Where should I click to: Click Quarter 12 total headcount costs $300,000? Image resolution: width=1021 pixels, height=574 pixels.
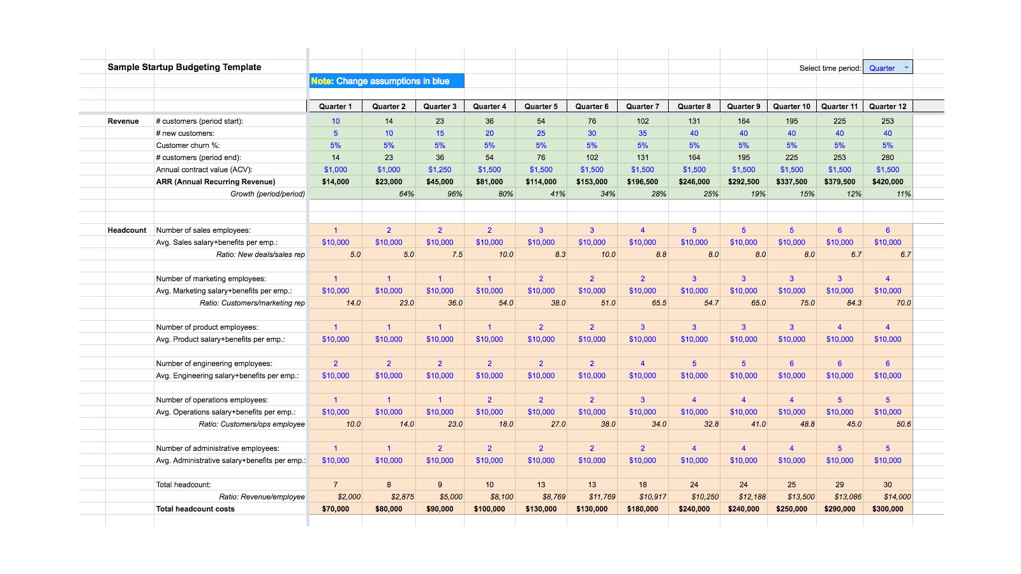(x=888, y=509)
